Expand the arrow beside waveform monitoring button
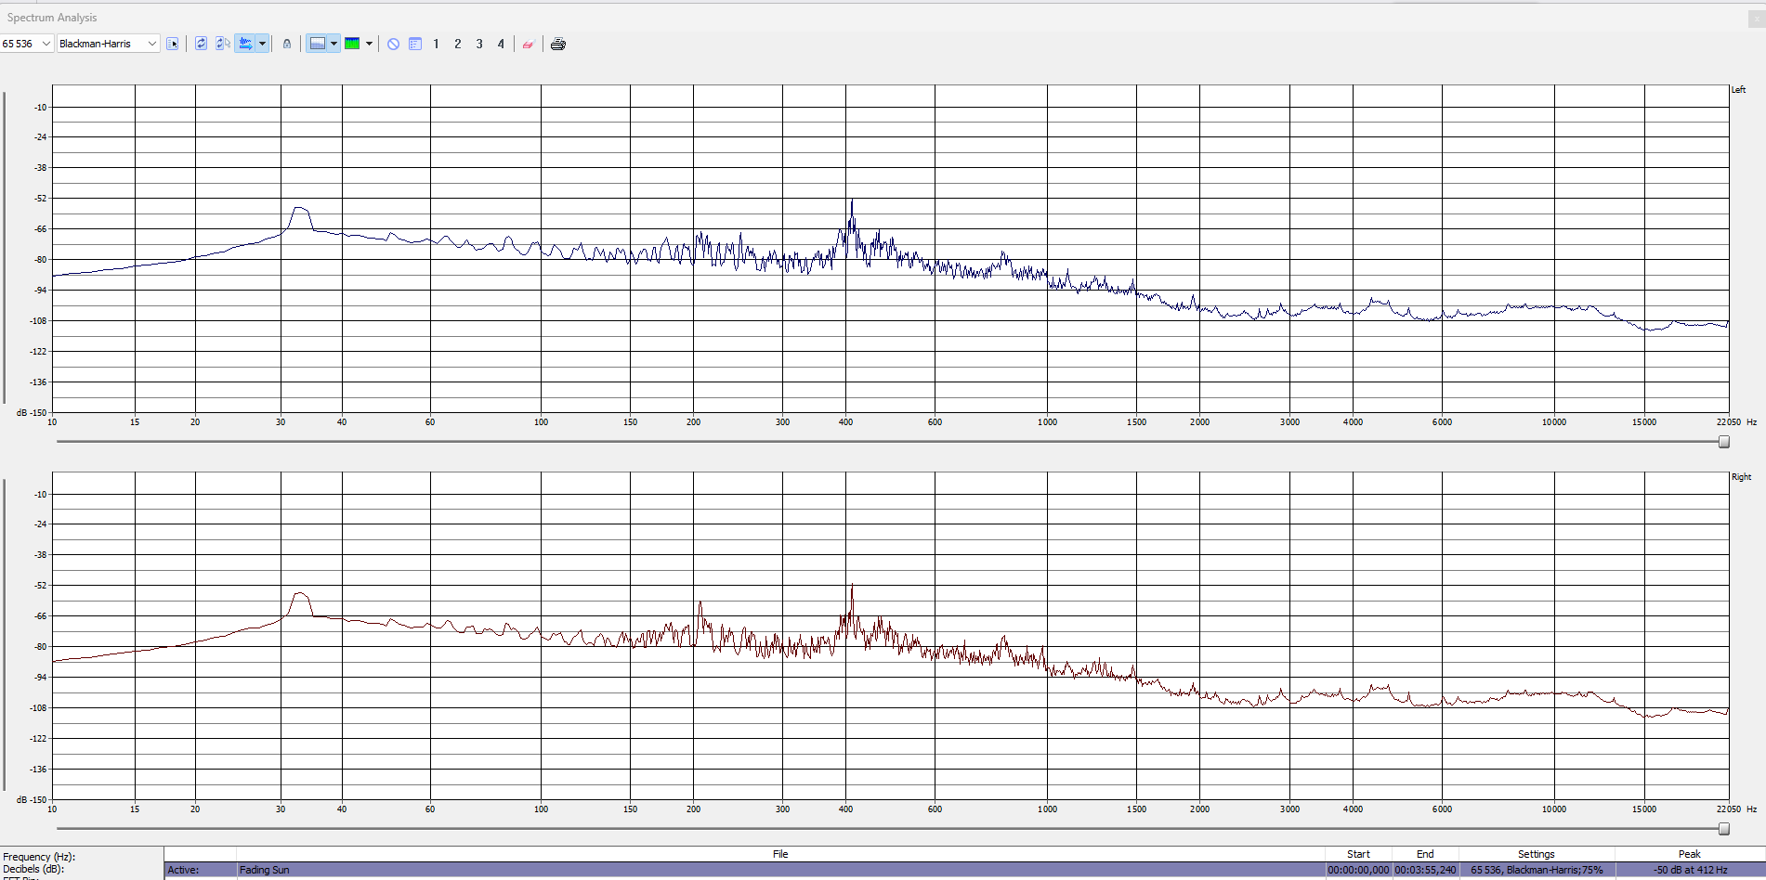Viewport: 1766px width, 880px height. [263, 44]
